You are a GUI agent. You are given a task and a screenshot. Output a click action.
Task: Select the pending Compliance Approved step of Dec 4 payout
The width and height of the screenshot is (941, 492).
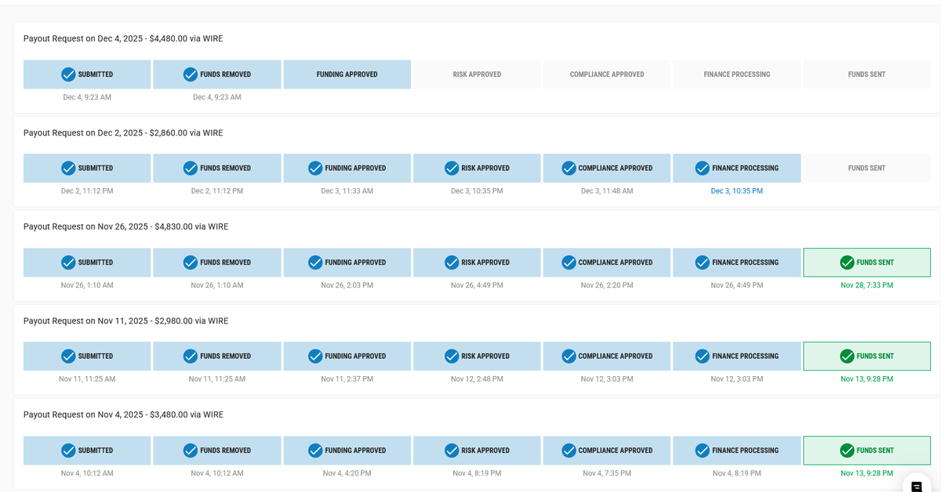(607, 74)
